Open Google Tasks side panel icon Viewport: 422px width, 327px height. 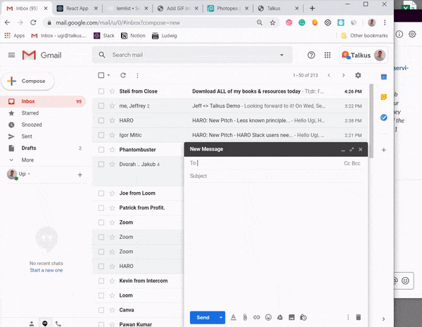pos(384,117)
